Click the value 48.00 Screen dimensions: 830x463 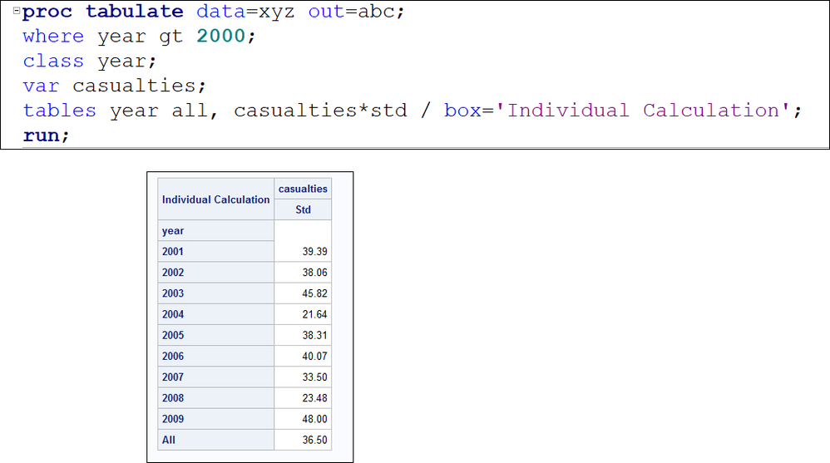coord(314,419)
